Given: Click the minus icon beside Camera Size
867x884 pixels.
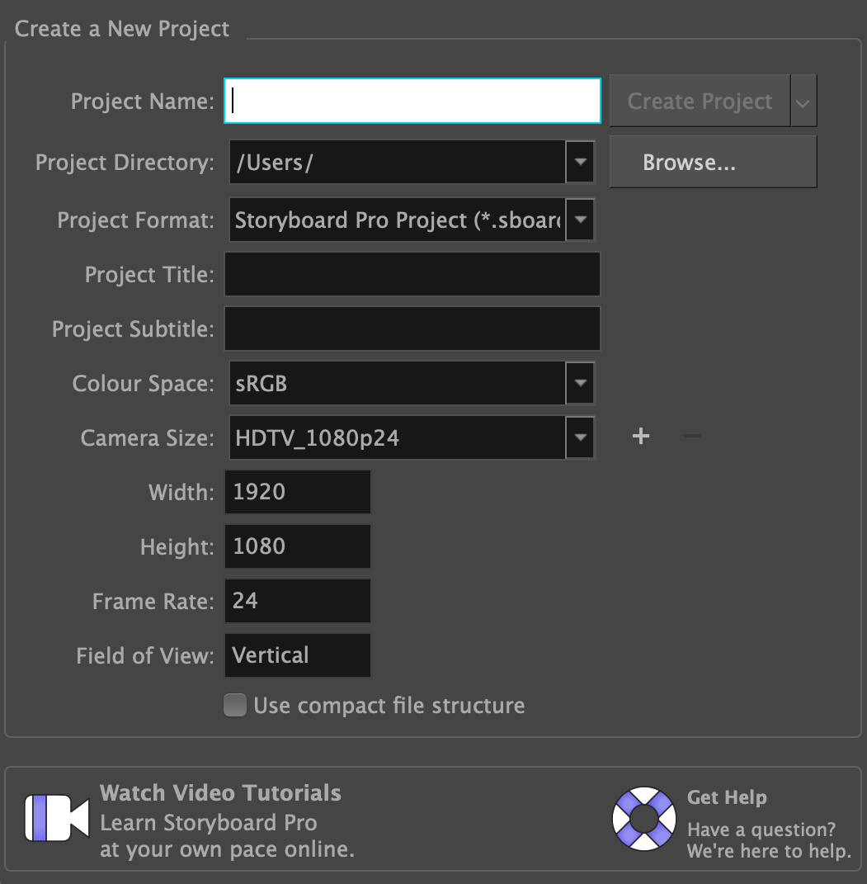Looking at the screenshot, I should tap(692, 437).
